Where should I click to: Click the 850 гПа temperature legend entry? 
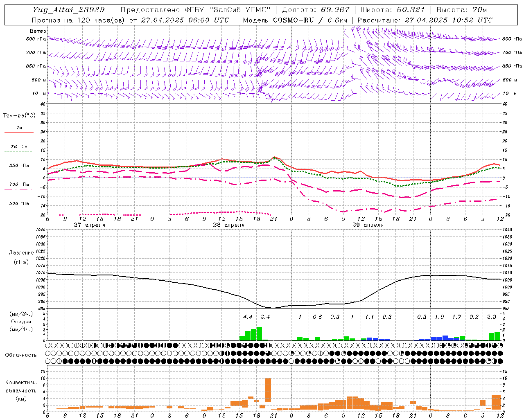(x=19, y=167)
